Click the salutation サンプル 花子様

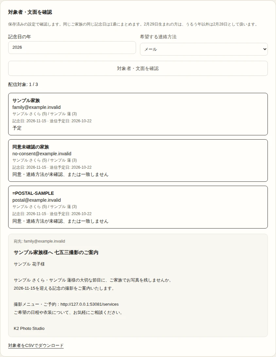point(29,264)
